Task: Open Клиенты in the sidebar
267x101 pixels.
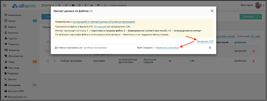Action: (x=11, y=33)
